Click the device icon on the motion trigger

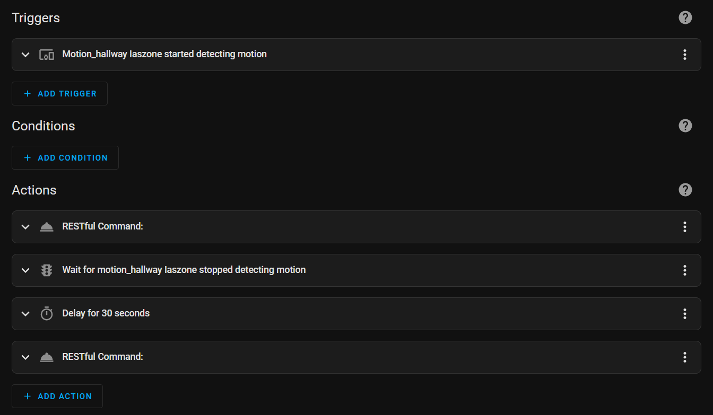pos(47,55)
